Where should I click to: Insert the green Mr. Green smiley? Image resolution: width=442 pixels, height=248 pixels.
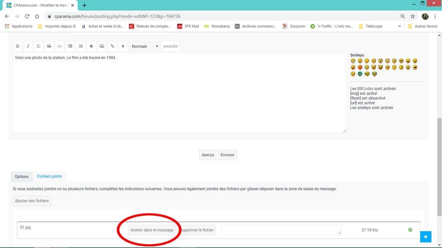360,74
